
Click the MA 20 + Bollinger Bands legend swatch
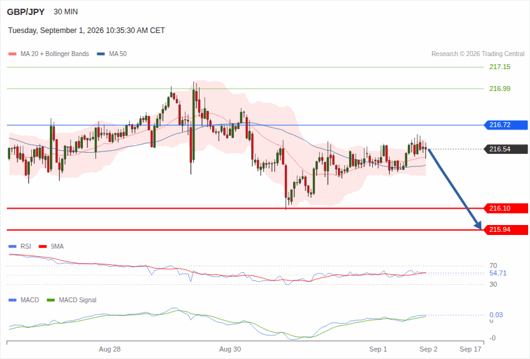coord(12,54)
